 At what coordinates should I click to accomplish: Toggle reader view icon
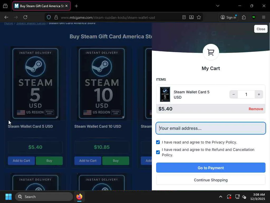[184, 17]
